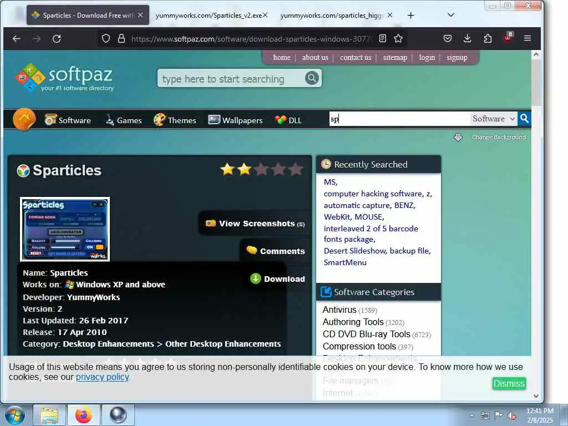Open Authoring Tools category

[x=353, y=322]
